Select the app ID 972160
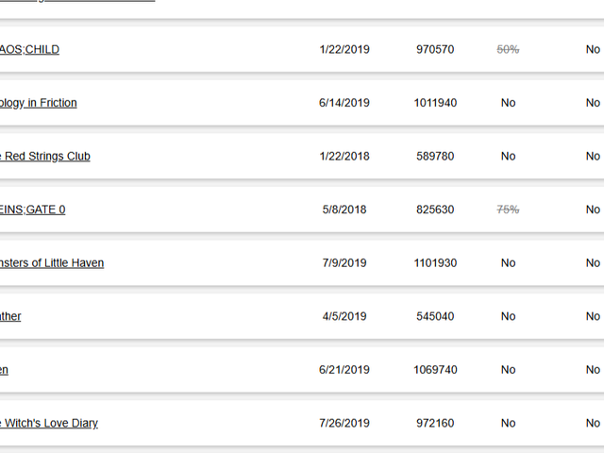This screenshot has width=604, height=453. (x=435, y=423)
